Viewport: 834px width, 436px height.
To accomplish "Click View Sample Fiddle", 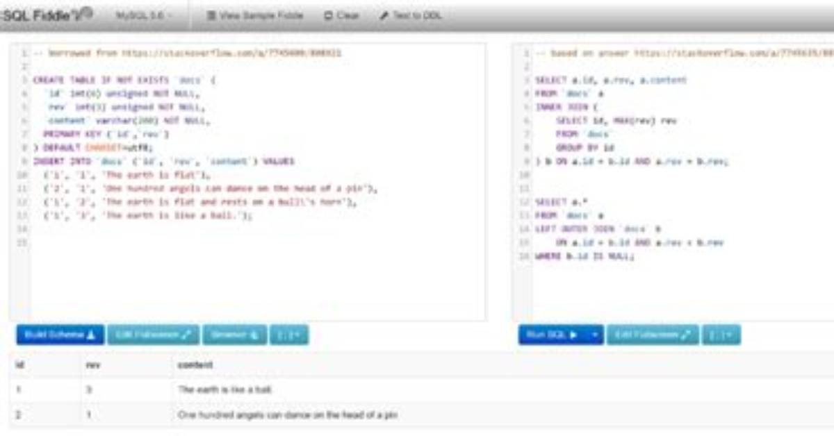I will point(255,15).
